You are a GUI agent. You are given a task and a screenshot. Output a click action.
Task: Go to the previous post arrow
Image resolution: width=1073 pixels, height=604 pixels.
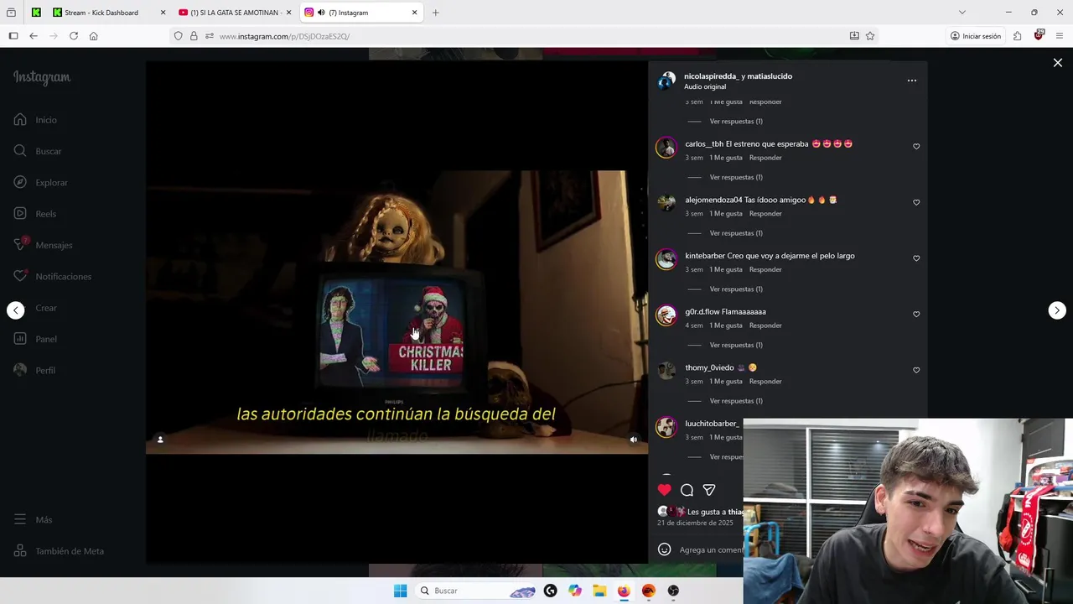(16, 310)
